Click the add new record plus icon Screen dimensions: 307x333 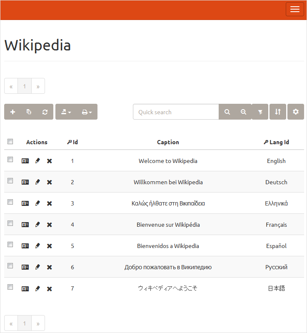[x=12, y=112]
